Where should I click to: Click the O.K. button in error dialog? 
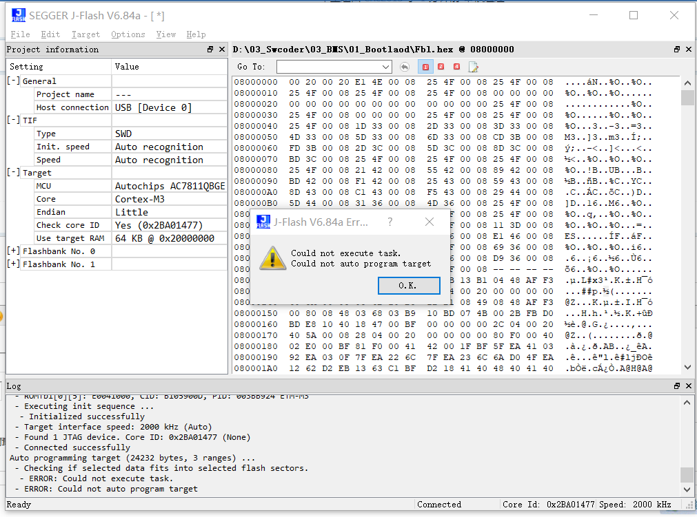coord(409,286)
